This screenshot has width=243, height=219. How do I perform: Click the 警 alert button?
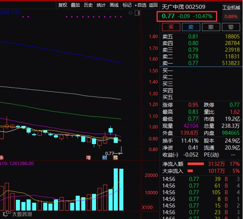[231, 27]
